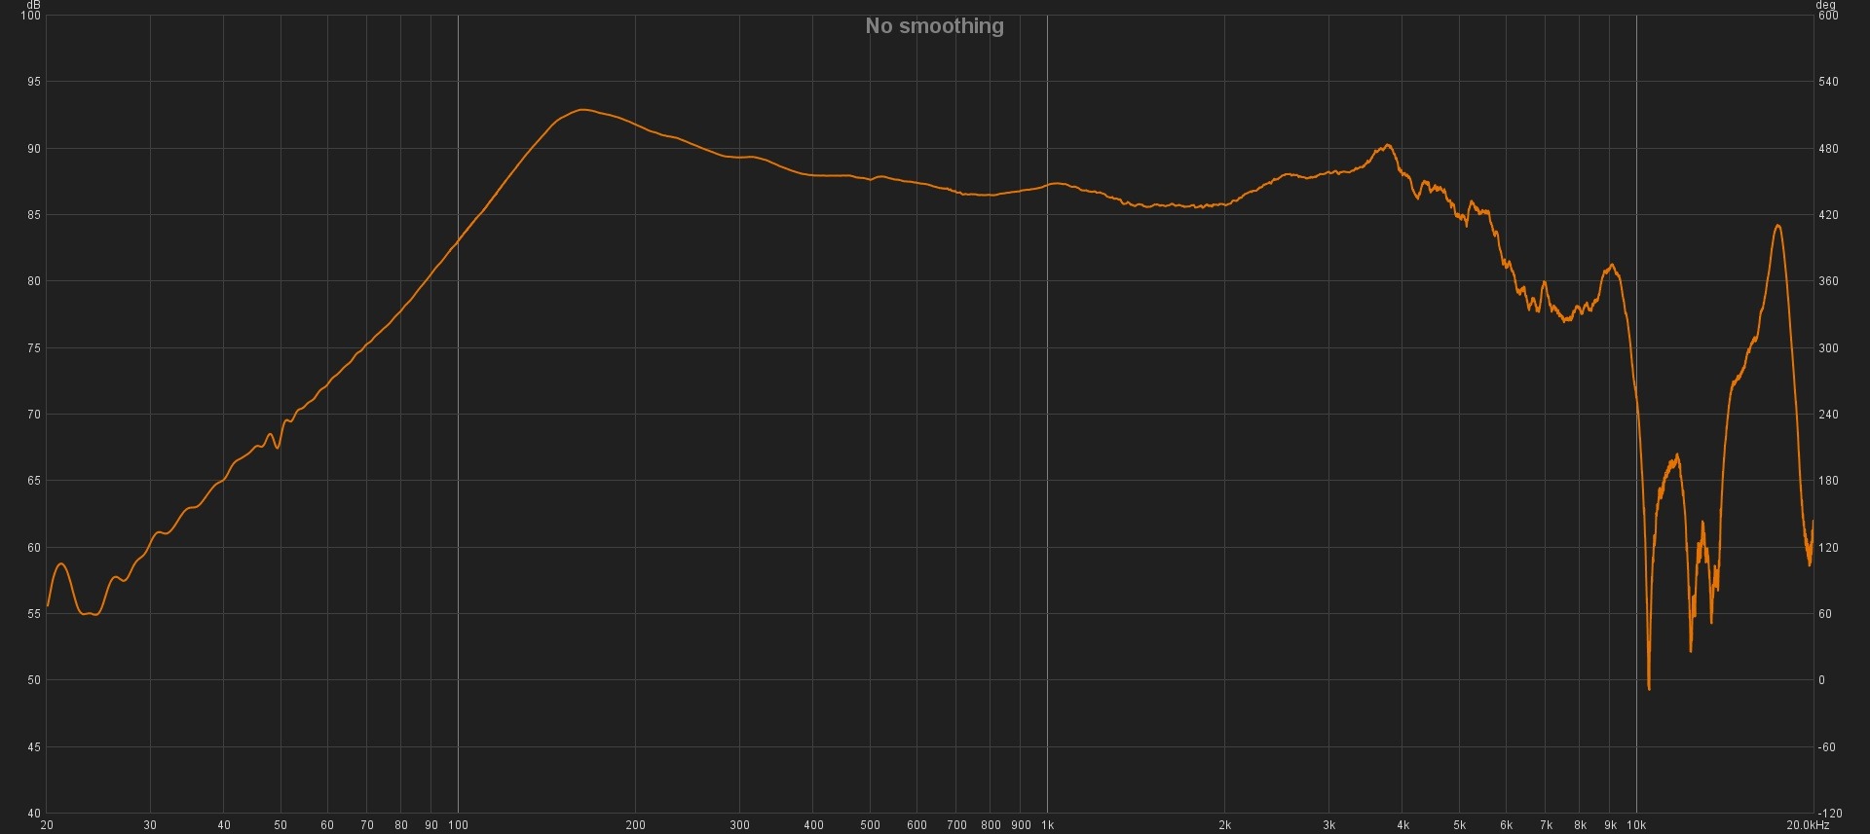
Task: Pick the 800 Hz frequency axis label
Action: coord(991,825)
